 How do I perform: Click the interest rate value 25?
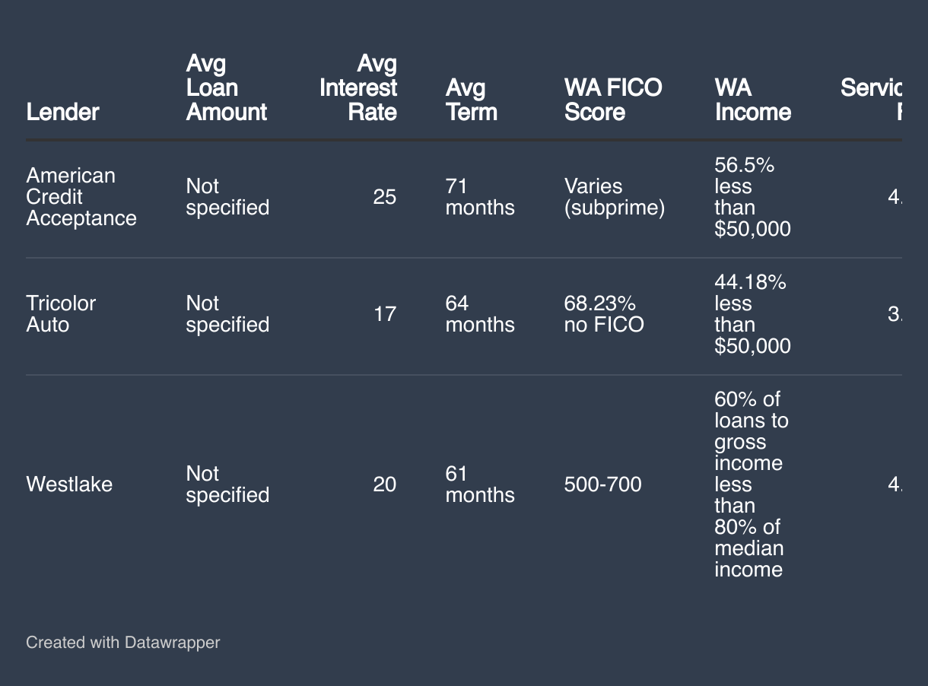(384, 197)
